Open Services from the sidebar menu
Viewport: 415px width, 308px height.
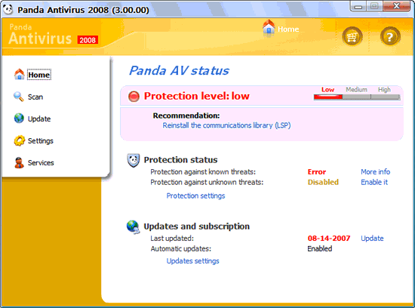[x=41, y=163]
